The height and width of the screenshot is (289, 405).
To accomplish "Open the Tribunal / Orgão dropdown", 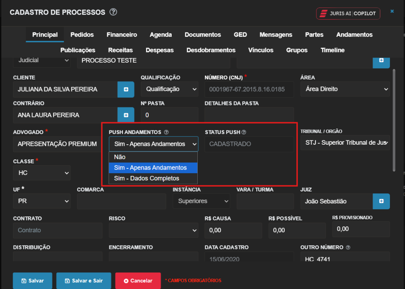I will 345,143.
